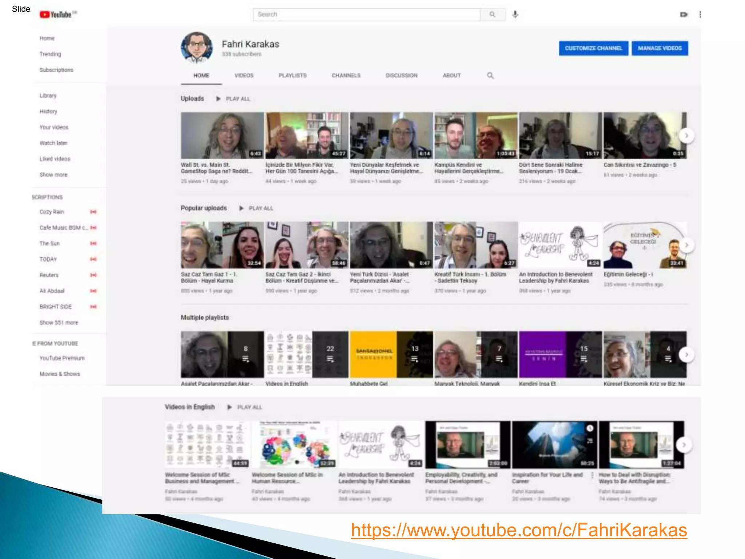Advance Videos in English row with the arrow
Image resolution: width=745 pixels, height=559 pixels.
click(684, 445)
